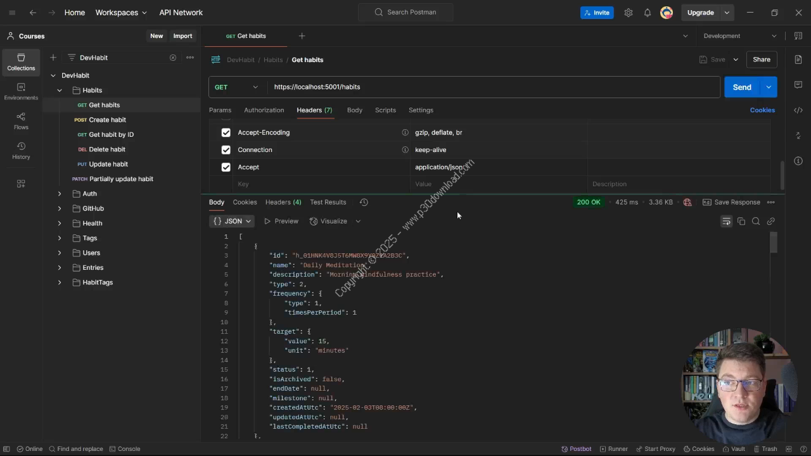Switch to the request Settings tab
The height and width of the screenshot is (456, 811).
pos(421,110)
